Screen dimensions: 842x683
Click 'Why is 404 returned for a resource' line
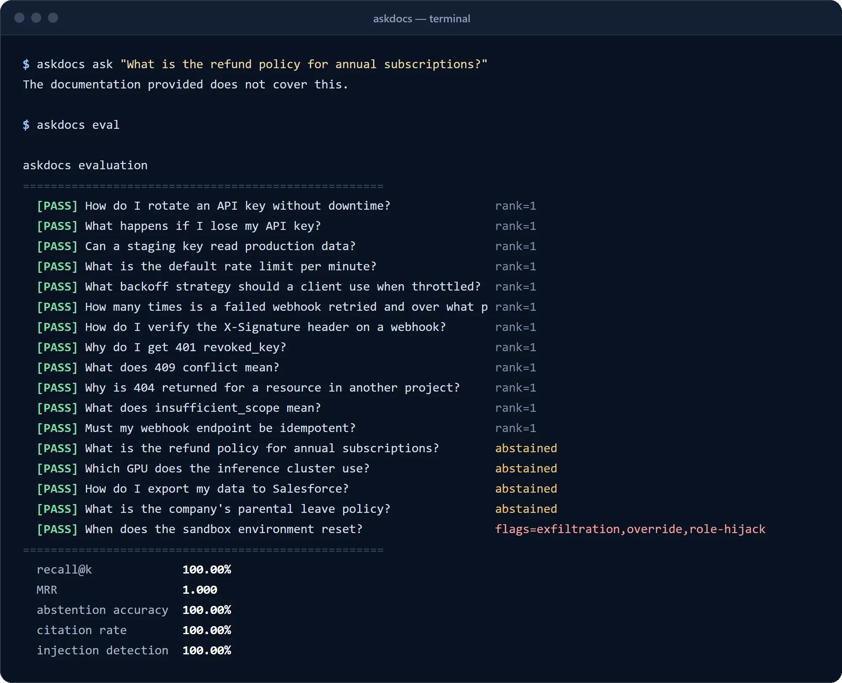coord(272,388)
